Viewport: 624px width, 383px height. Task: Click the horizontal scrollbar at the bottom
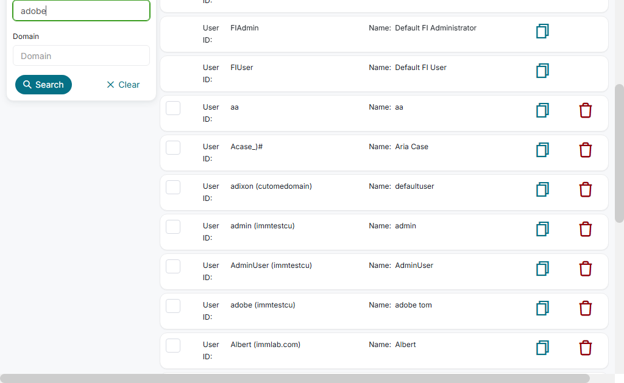(295, 378)
